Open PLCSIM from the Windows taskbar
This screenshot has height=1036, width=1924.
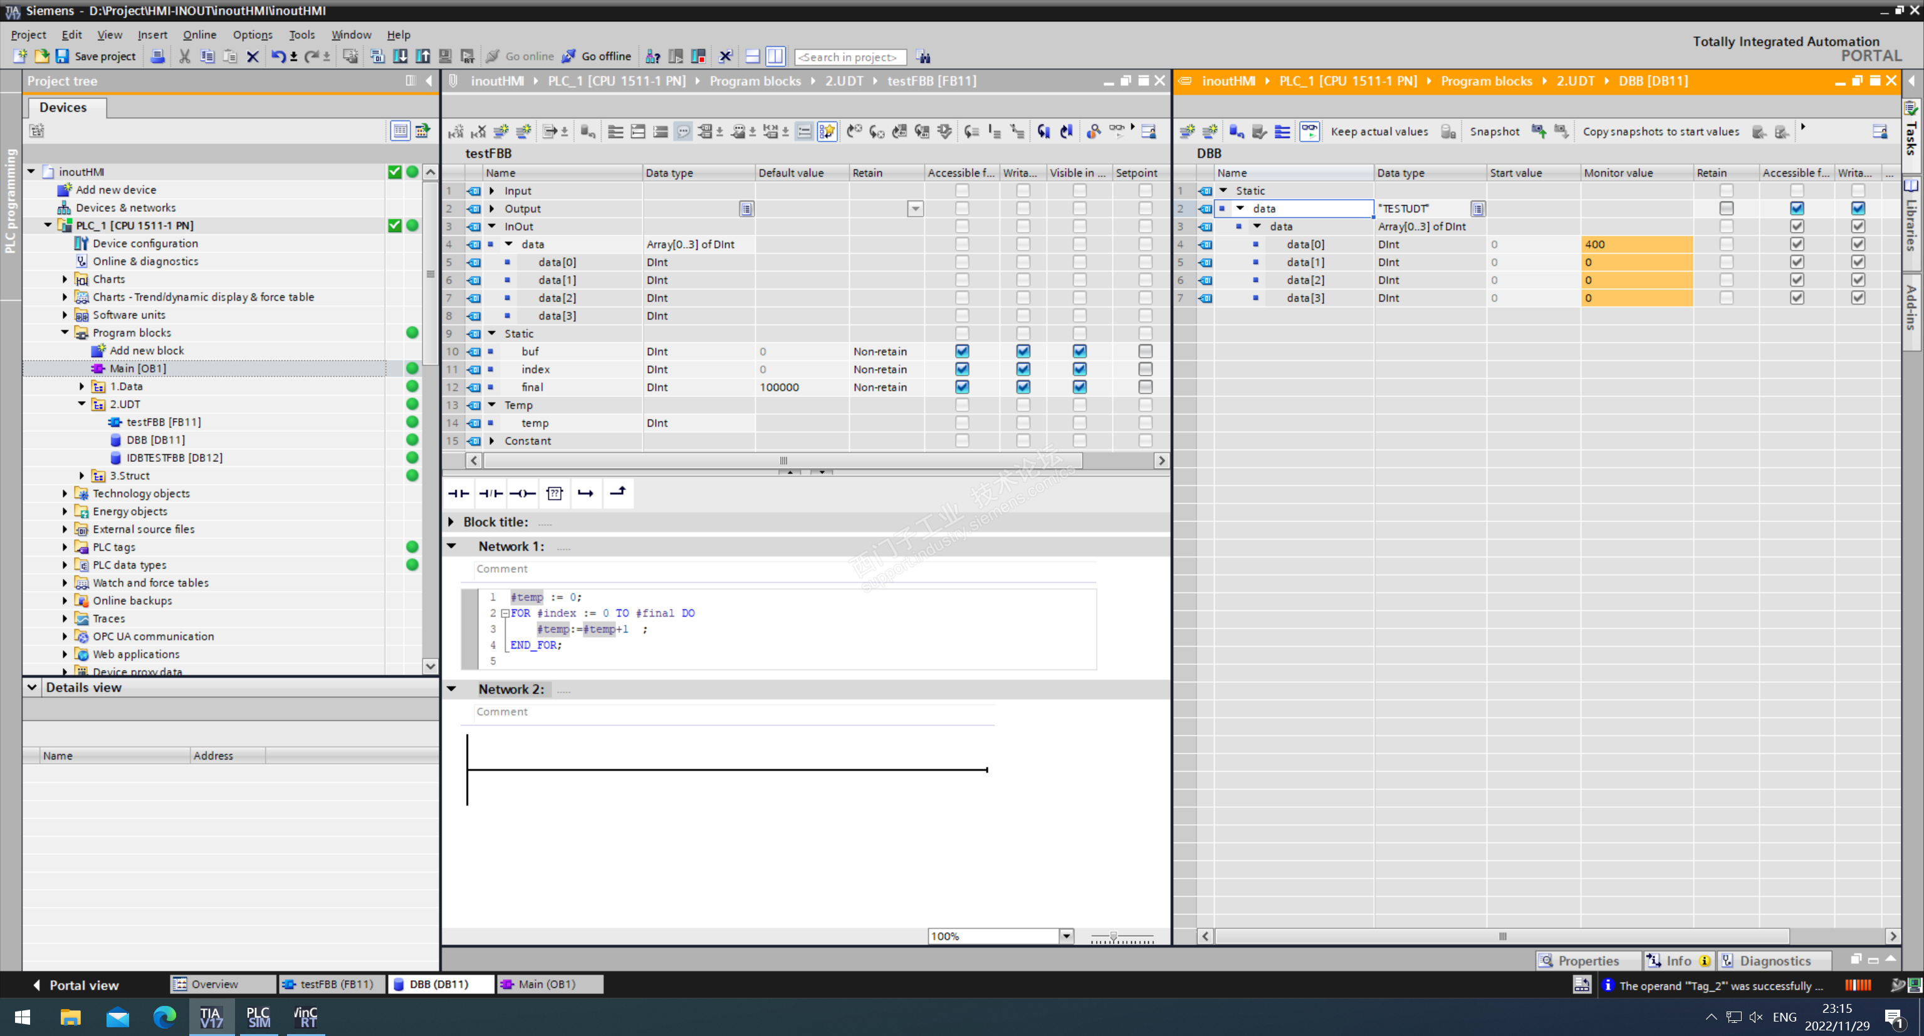pyautogui.click(x=258, y=1017)
